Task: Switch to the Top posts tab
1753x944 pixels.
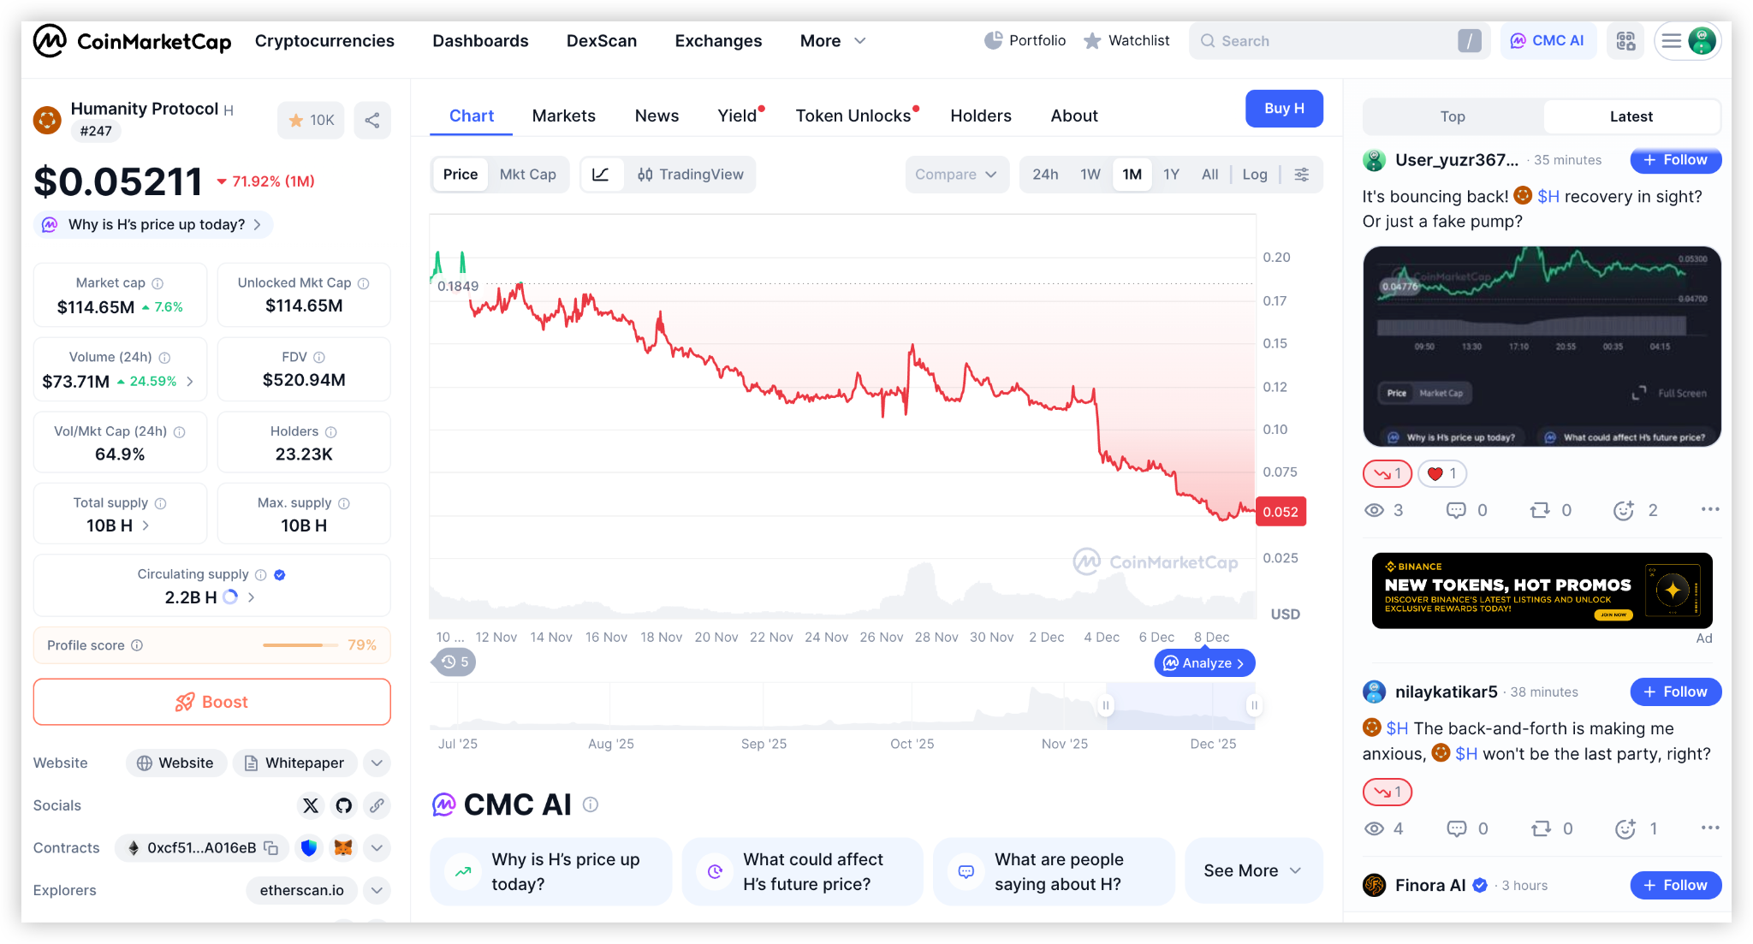Action: pos(1453,117)
